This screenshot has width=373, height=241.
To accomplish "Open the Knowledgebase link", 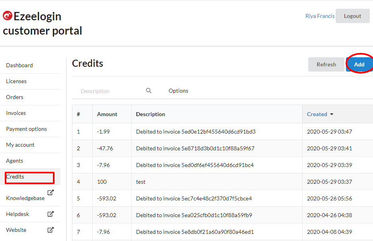I will [25, 198].
